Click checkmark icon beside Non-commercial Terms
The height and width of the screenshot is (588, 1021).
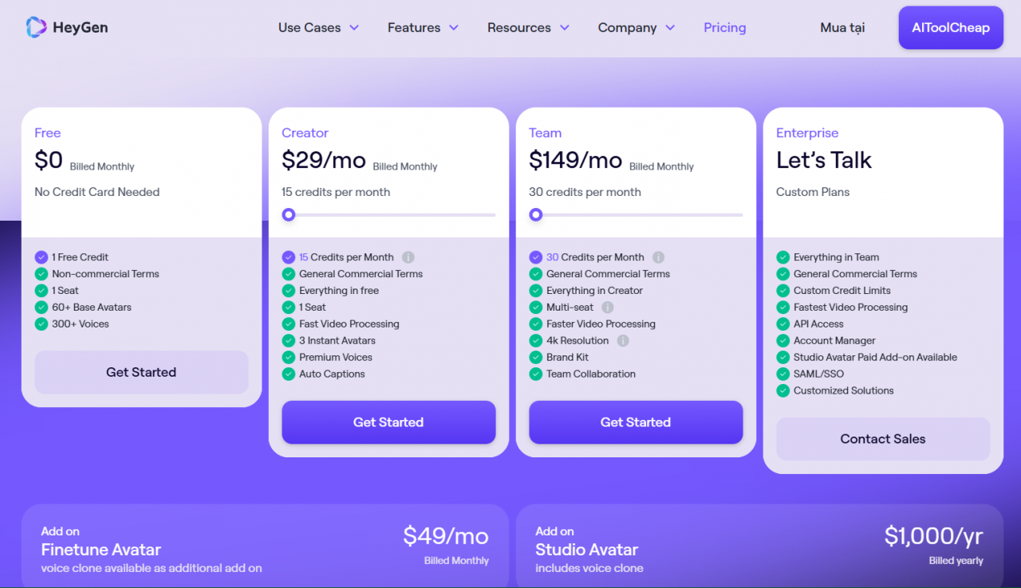tap(41, 274)
